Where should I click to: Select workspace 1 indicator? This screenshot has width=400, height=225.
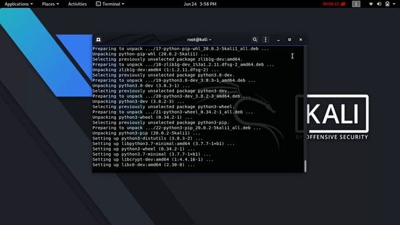pos(356,4)
